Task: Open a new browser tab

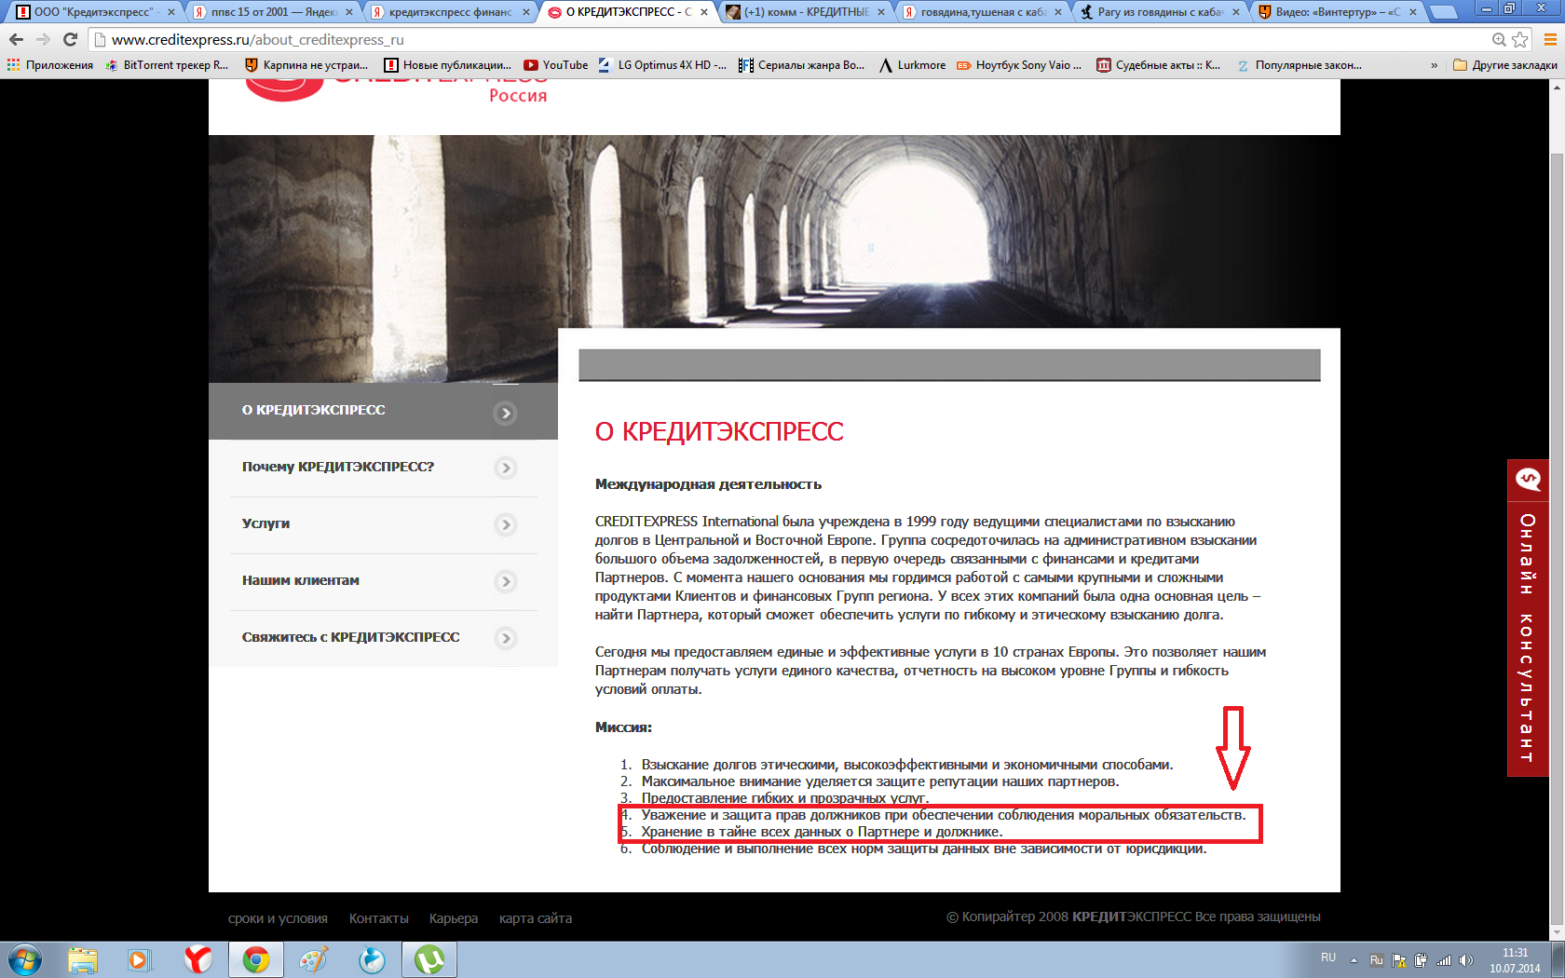Action: click(1443, 12)
